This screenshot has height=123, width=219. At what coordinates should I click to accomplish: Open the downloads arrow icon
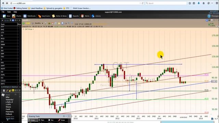pos(198,3)
